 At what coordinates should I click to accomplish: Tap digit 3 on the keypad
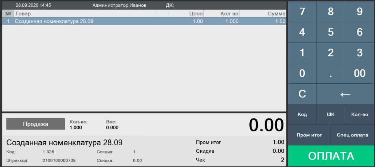coord(360,53)
